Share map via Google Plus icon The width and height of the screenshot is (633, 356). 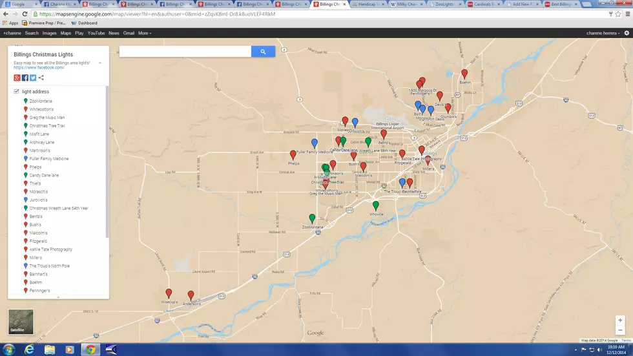click(x=17, y=78)
